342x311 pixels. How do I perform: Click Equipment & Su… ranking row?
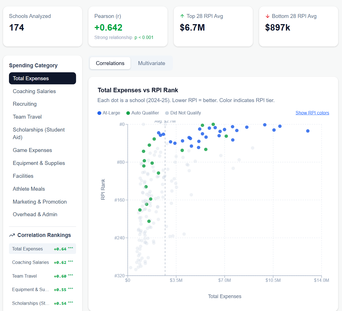[42, 290]
